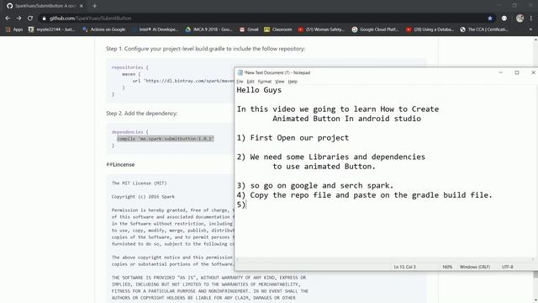Click the Notepad icon in its title bar

(x=240, y=72)
